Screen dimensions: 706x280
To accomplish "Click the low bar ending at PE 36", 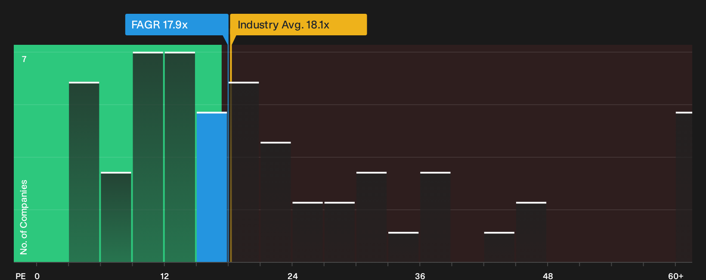I will [403, 247].
